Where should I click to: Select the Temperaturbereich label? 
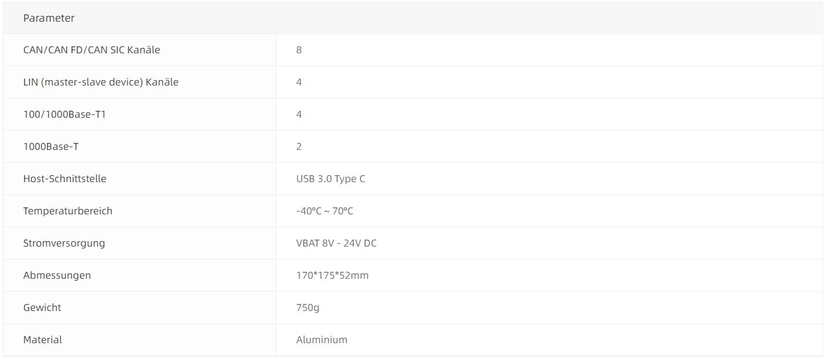[x=67, y=211]
